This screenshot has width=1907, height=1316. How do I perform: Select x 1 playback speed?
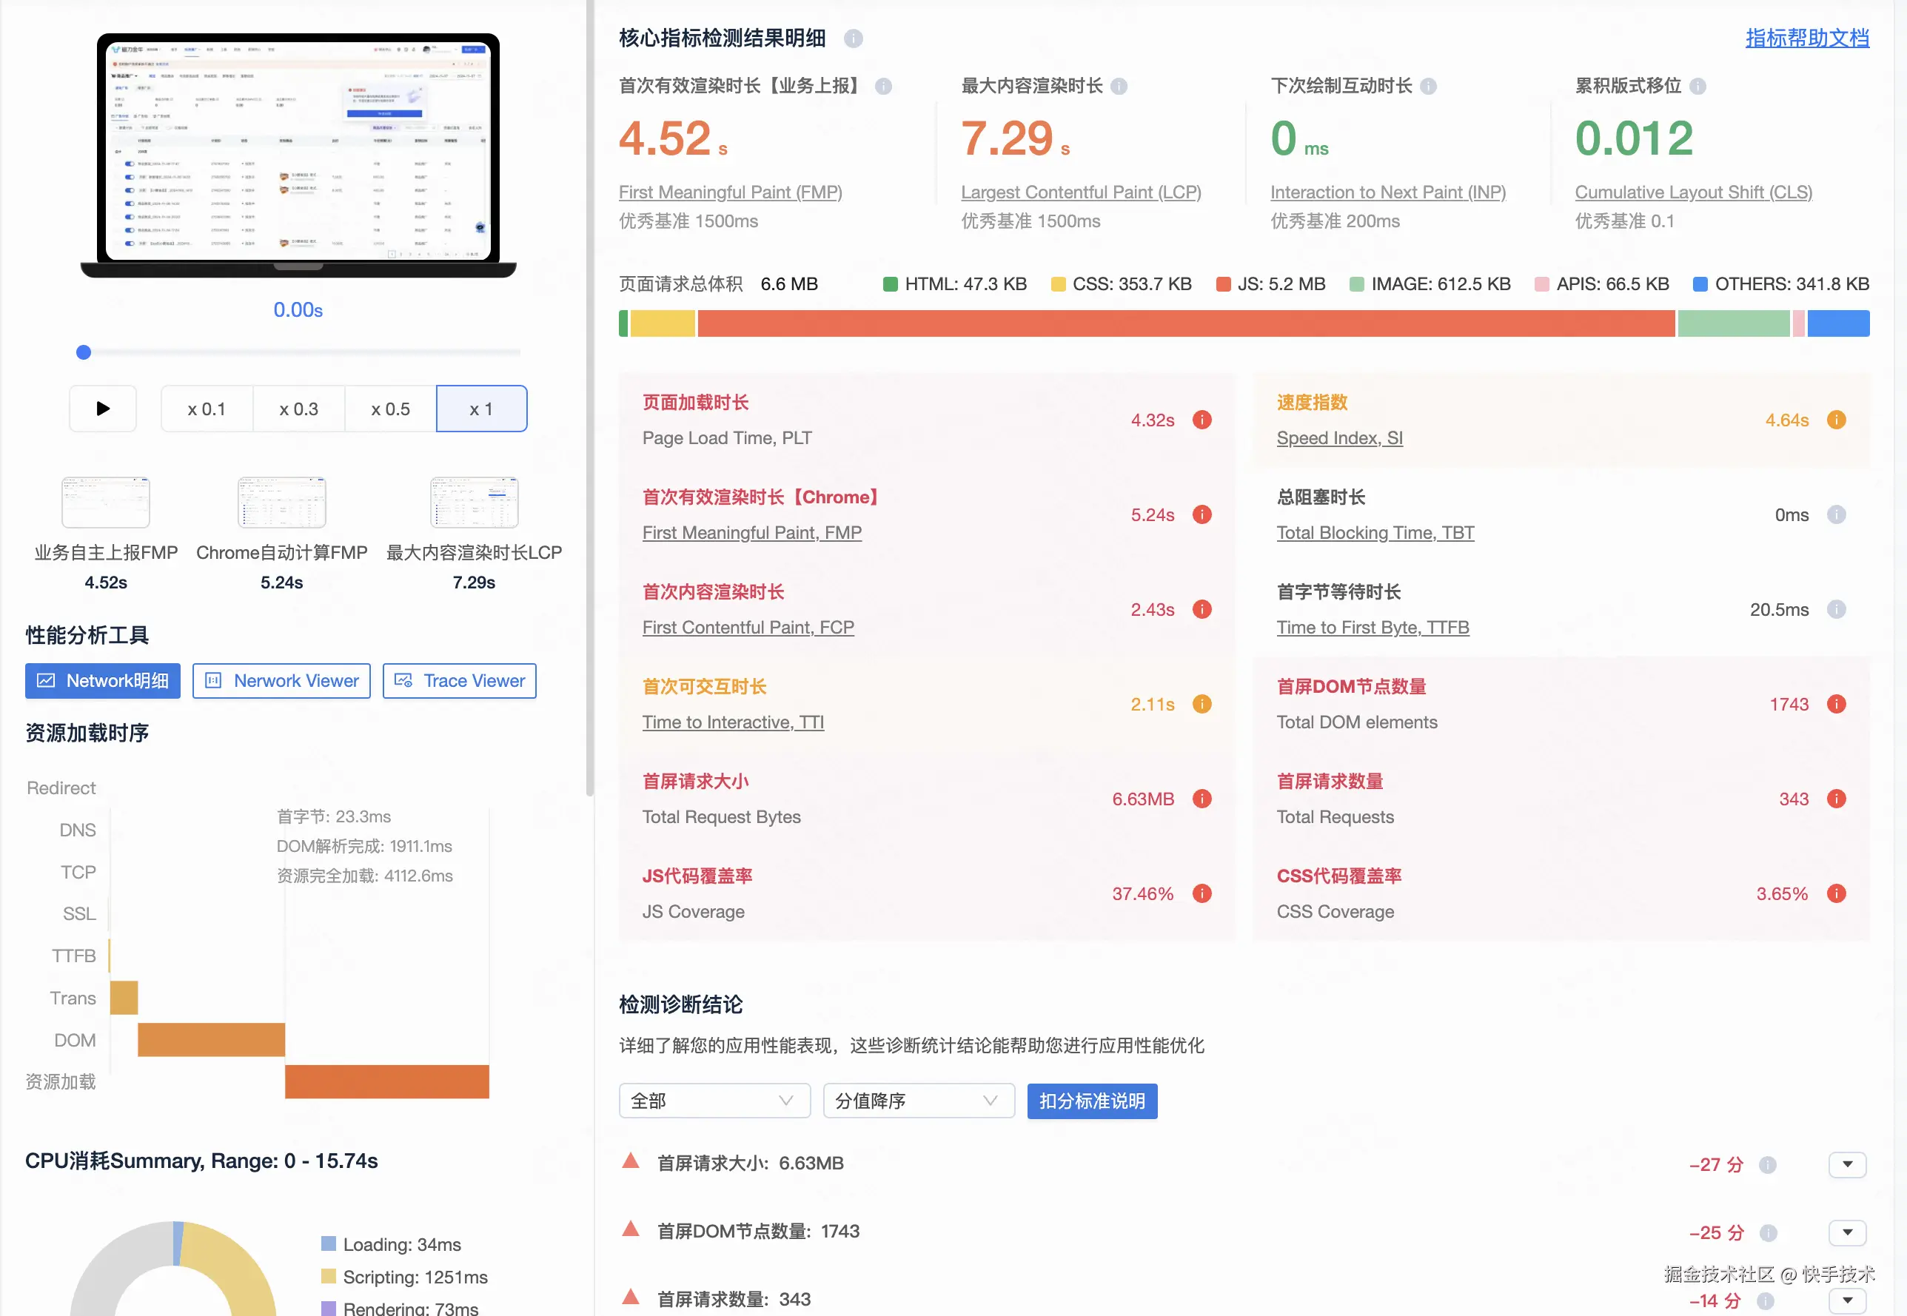481,409
